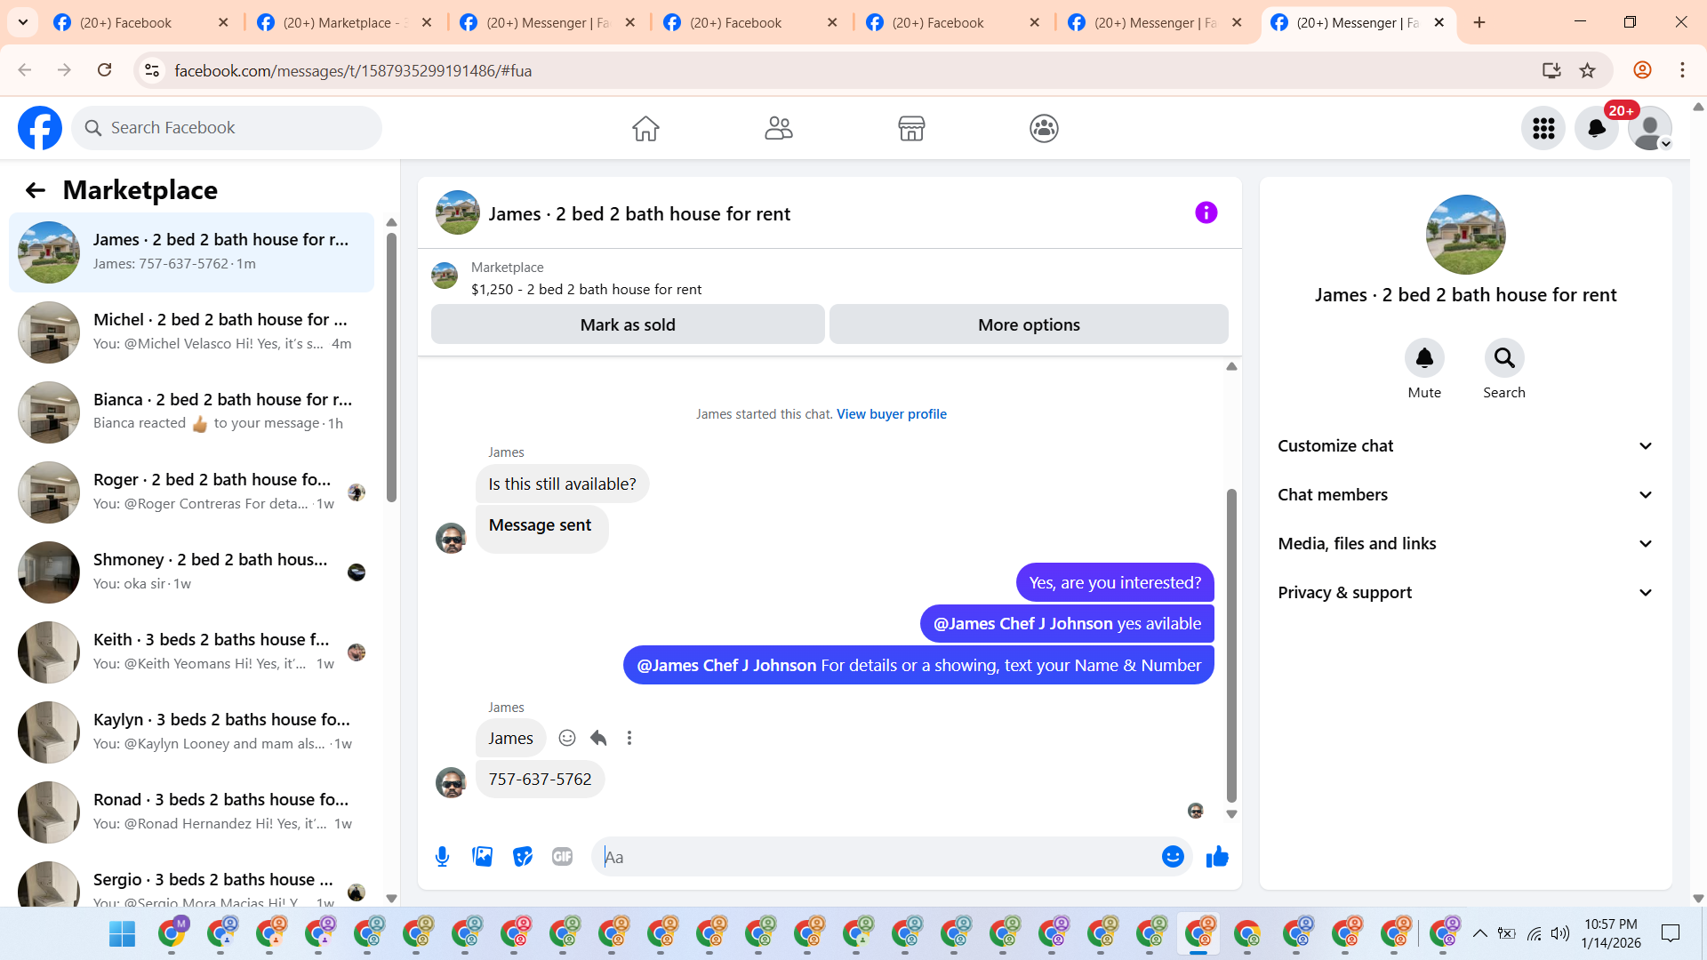Open the sticker picker icon

(x=523, y=857)
